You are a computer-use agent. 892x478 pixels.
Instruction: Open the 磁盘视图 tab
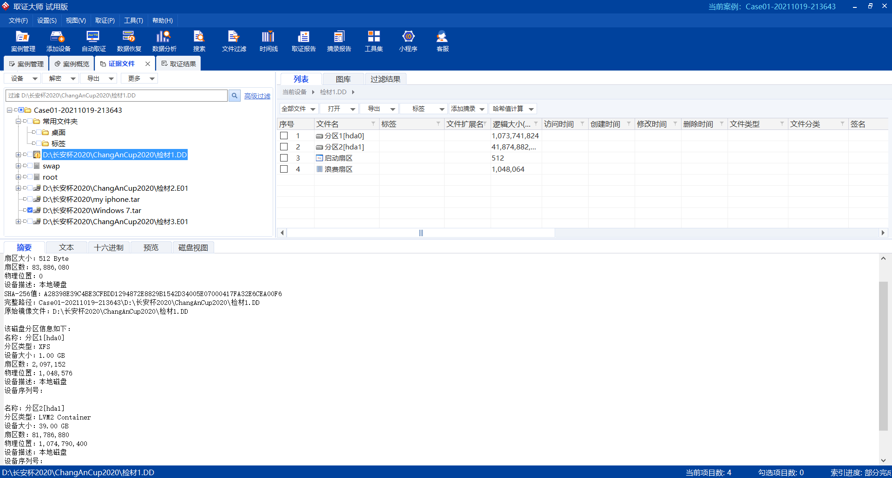coord(193,247)
